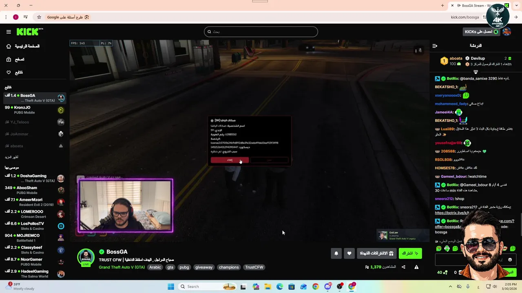Click the Luaii89 username in chat
This screenshot has height=293, width=522.
pyautogui.click(x=447, y=129)
